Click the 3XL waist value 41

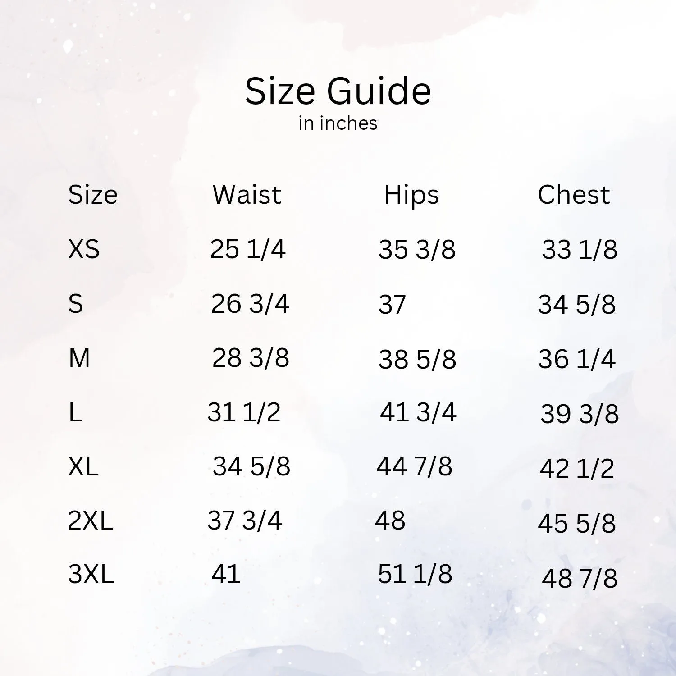(x=226, y=574)
